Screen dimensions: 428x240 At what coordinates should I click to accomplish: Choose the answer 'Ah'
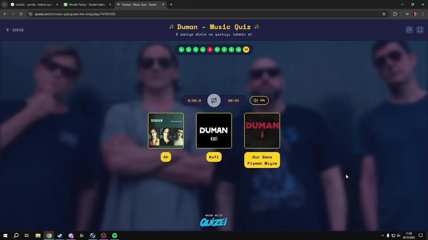[x=166, y=157]
